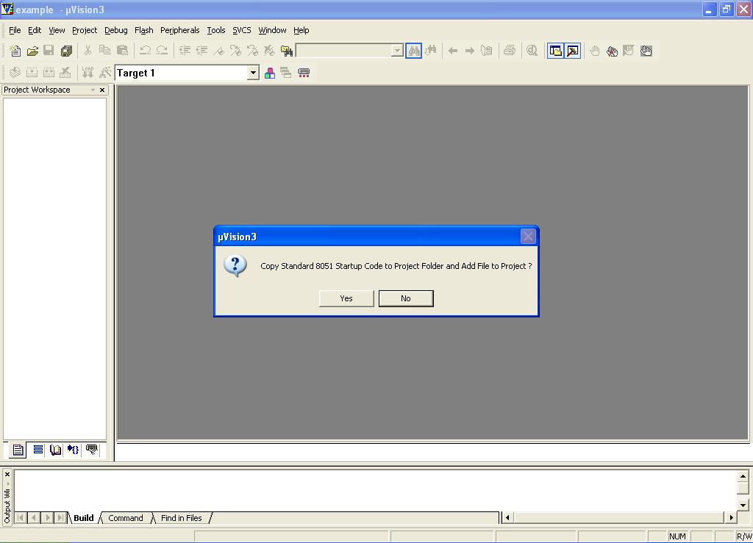Click the Navigate Forwards arrow
This screenshot has height=543, width=753.
[x=470, y=51]
